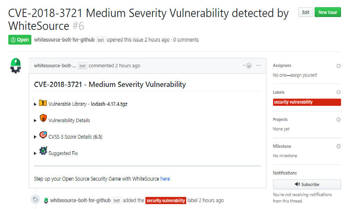This screenshot has height=209, width=349.
Task: Expand the Vulnerability Details section
Action: click(36, 121)
